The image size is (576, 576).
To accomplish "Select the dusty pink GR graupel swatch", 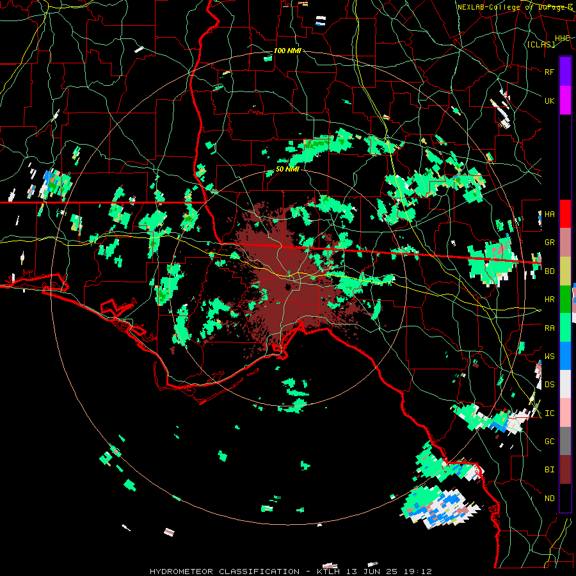I will click(x=565, y=243).
